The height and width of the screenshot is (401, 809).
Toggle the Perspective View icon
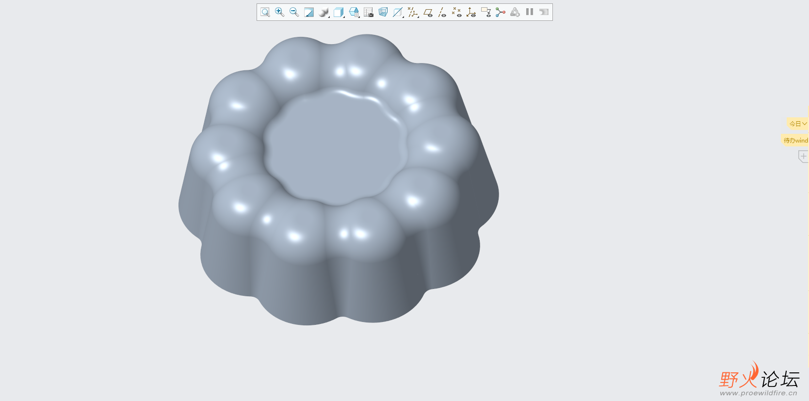pos(383,12)
